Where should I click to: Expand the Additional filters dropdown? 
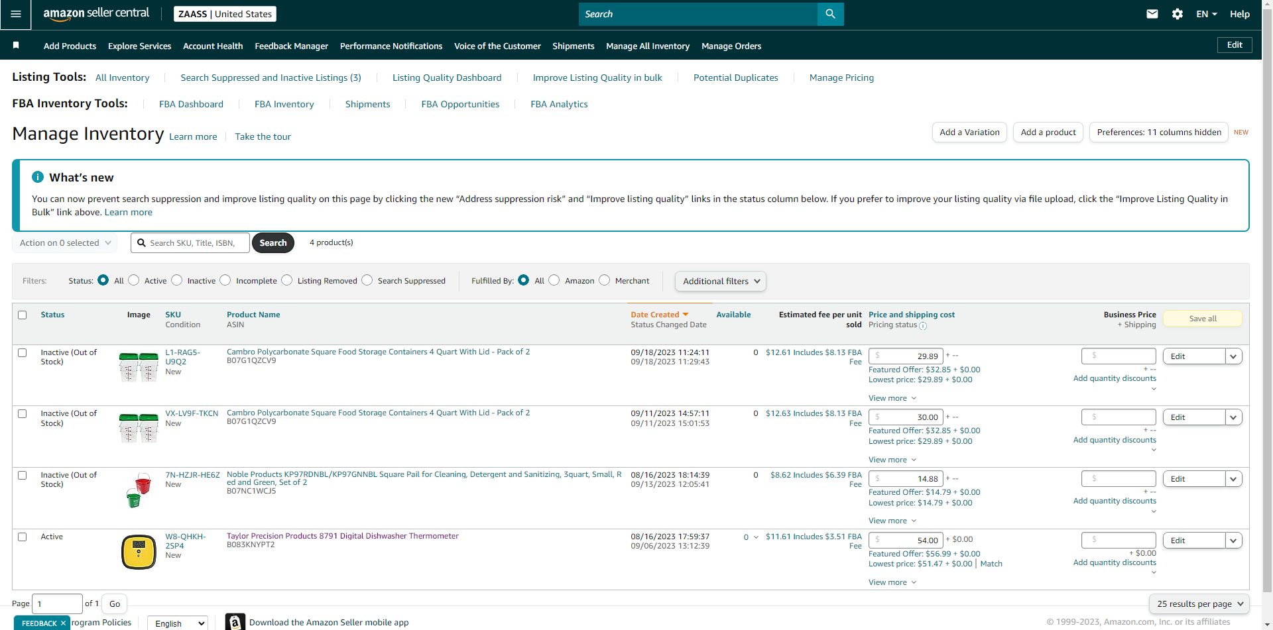pyautogui.click(x=721, y=282)
